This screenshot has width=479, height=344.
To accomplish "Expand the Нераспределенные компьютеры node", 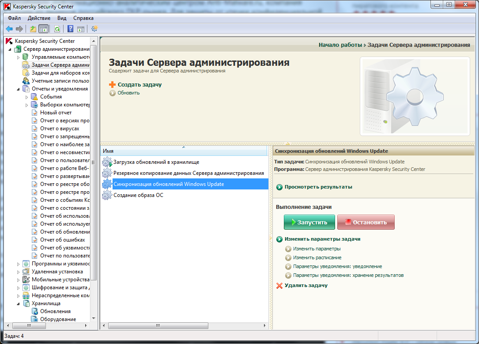I will (18, 295).
